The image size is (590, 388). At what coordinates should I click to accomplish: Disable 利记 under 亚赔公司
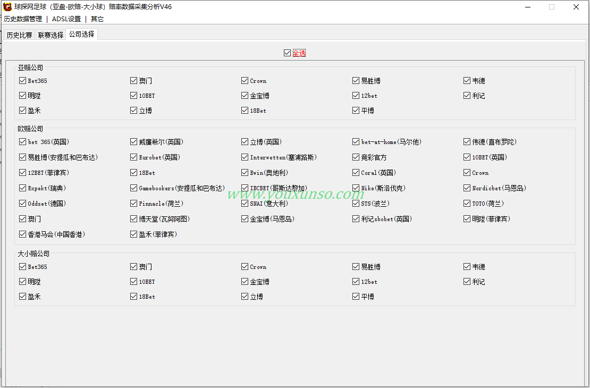pyautogui.click(x=467, y=96)
